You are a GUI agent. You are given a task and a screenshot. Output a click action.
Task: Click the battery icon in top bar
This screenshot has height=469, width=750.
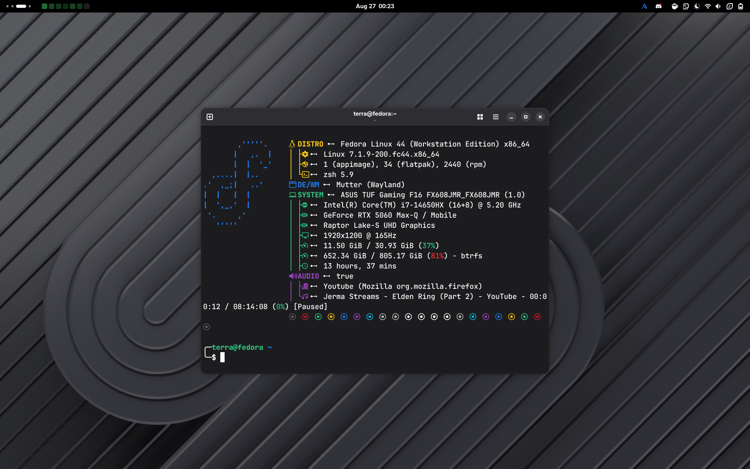pyautogui.click(x=741, y=6)
